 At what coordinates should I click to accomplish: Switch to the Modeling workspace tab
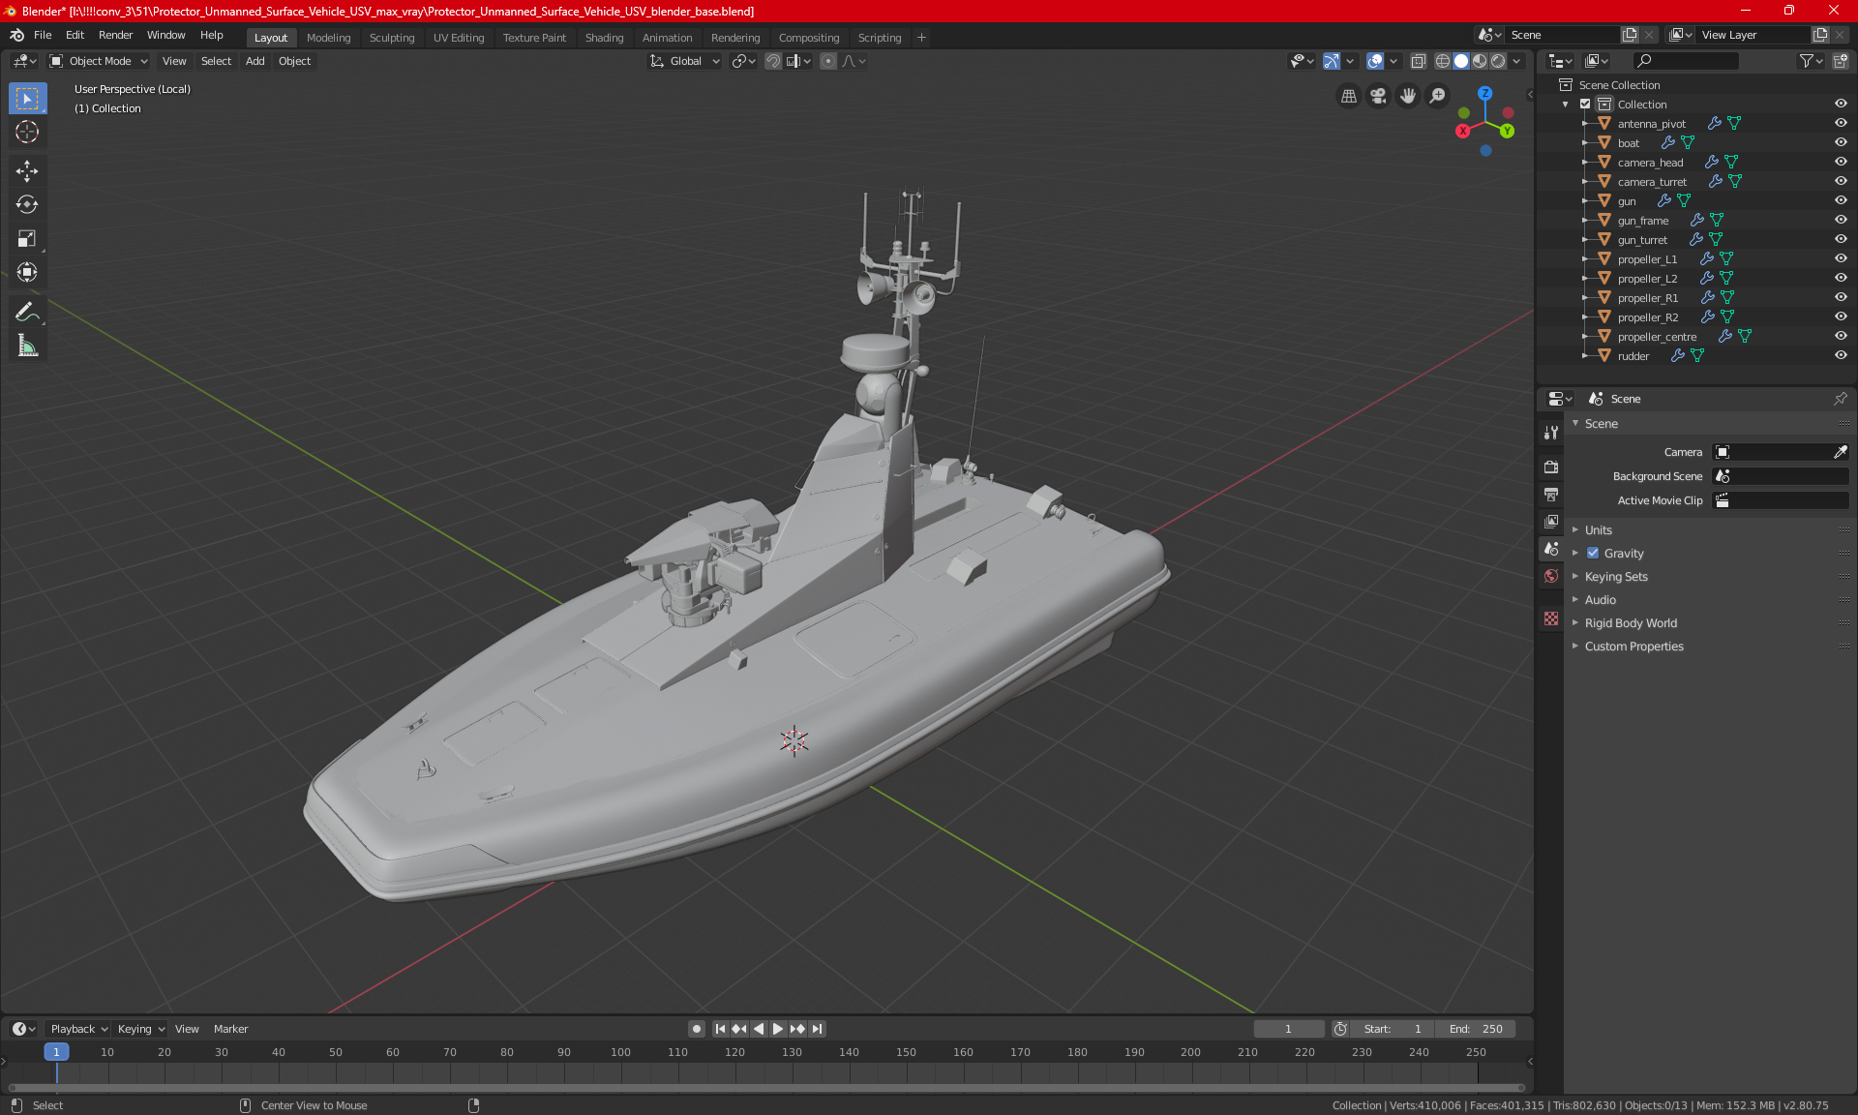pos(328,38)
